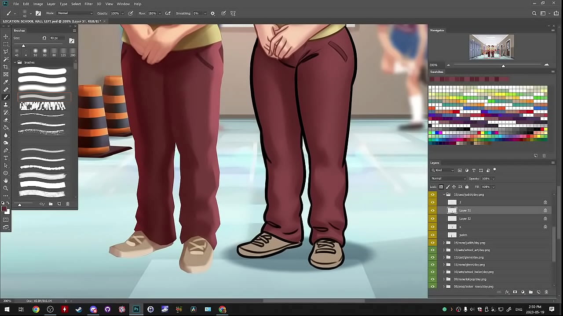Open Fill percentage dropdown arrow
Viewport: 563px width, 316px height.
tap(494, 187)
